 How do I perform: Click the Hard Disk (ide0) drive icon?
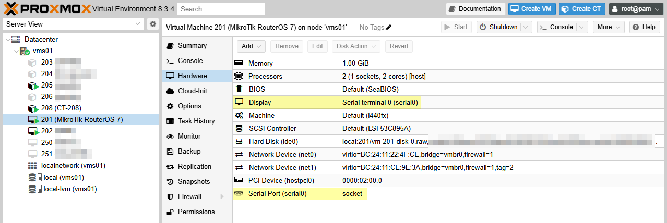click(x=239, y=141)
